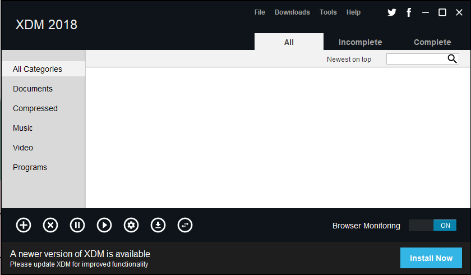The image size is (471, 275).
Task: Select All Categories in sidebar
Action: (44, 69)
